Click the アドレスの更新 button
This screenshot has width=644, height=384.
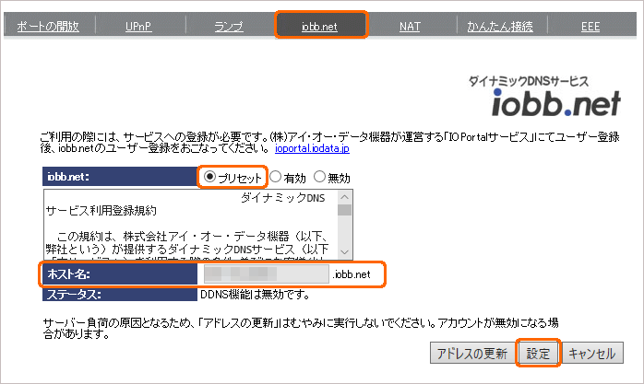[x=472, y=354]
